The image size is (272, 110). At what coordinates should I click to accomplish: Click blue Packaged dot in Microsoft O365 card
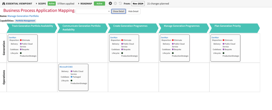click(x=72, y=77)
